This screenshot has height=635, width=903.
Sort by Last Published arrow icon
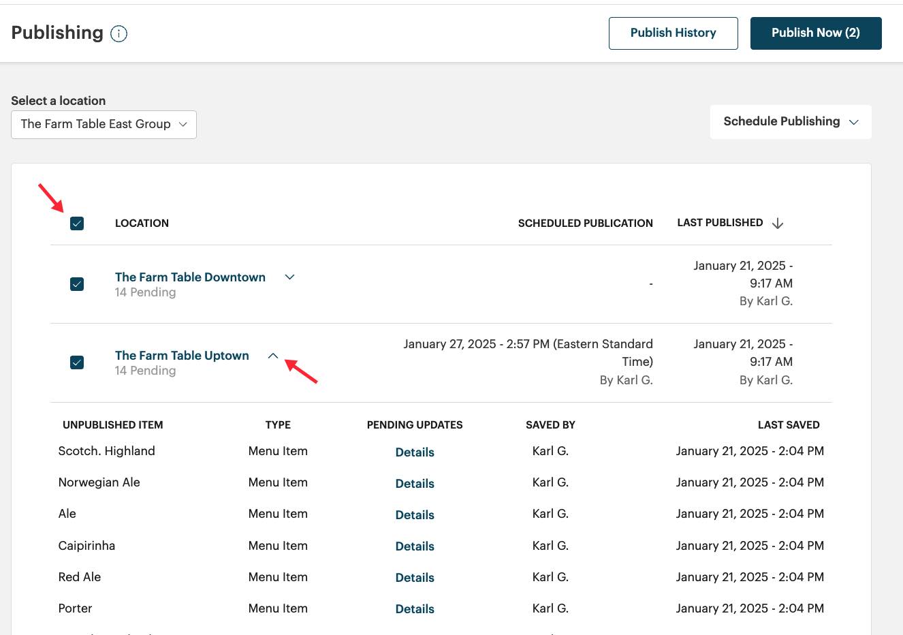point(778,223)
